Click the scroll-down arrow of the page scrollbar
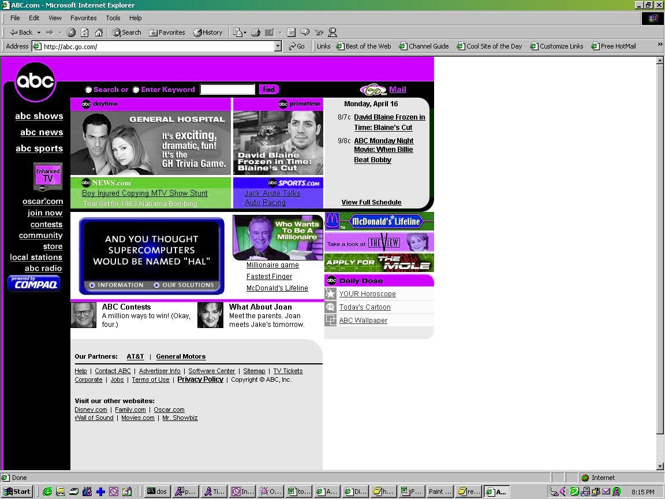The width and height of the screenshot is (665, 499). (x=660, y=466)
